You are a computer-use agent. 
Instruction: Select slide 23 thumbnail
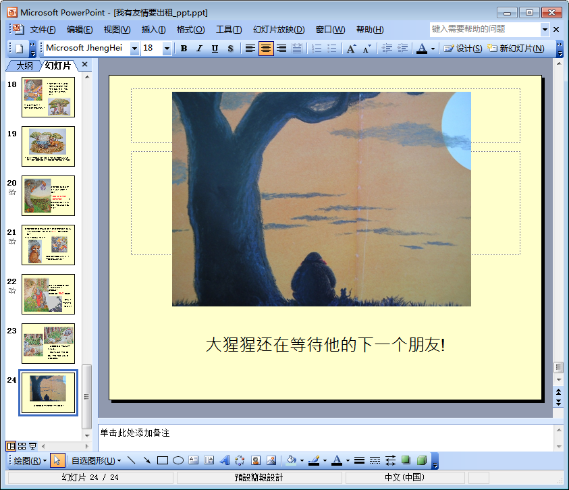coord(49,344)
